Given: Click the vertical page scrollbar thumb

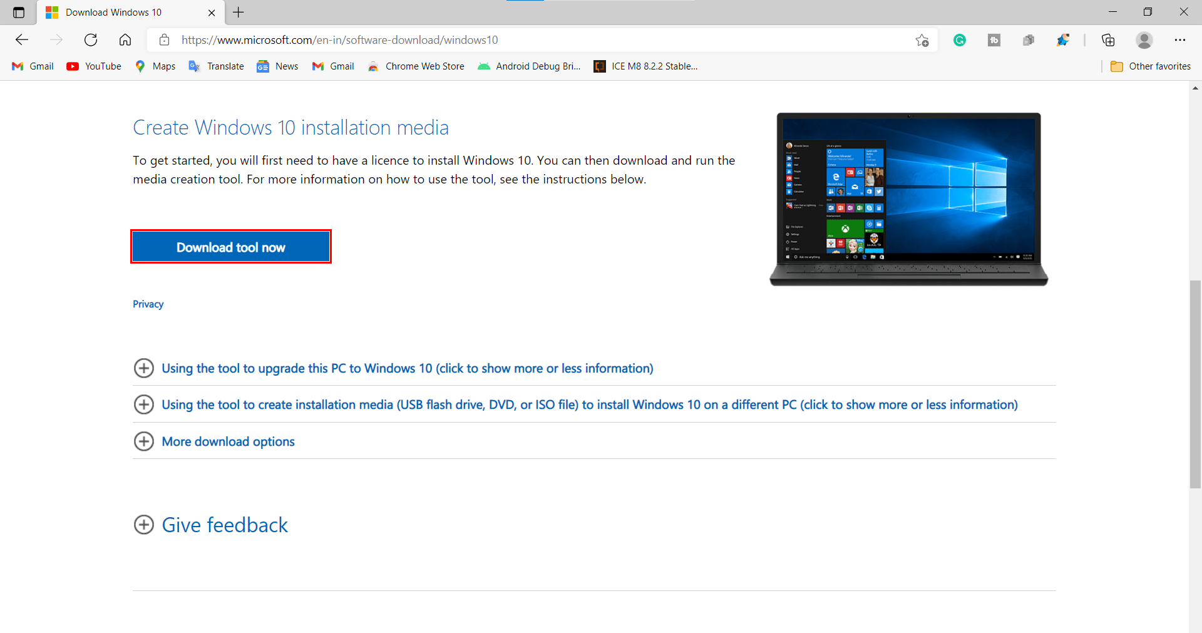Looking at the screenshot, I should point(1195,383).
